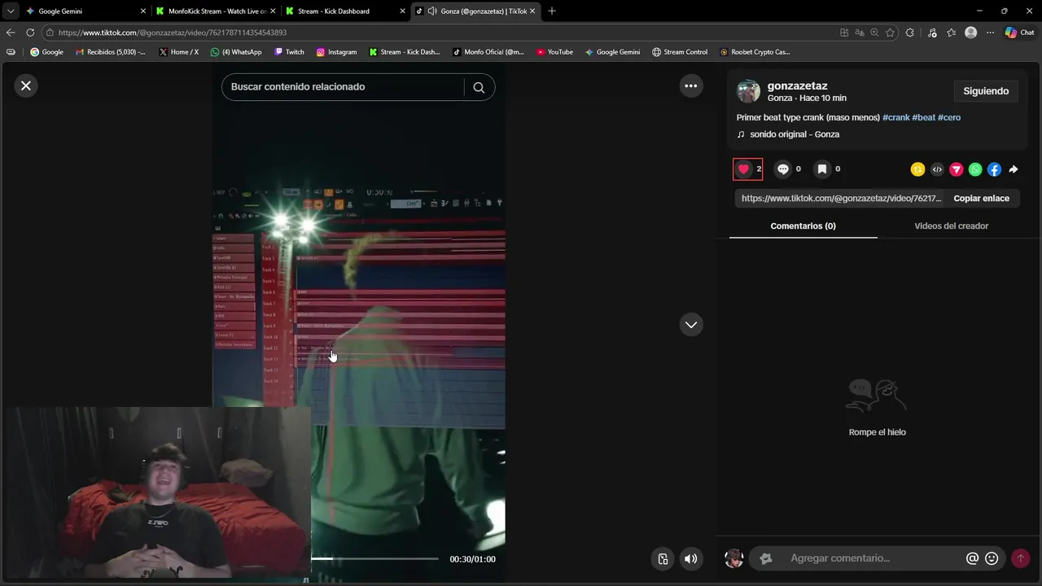Open the three-dot video options menu
Screen dimensions: 1042x586
tap(691, 85)
